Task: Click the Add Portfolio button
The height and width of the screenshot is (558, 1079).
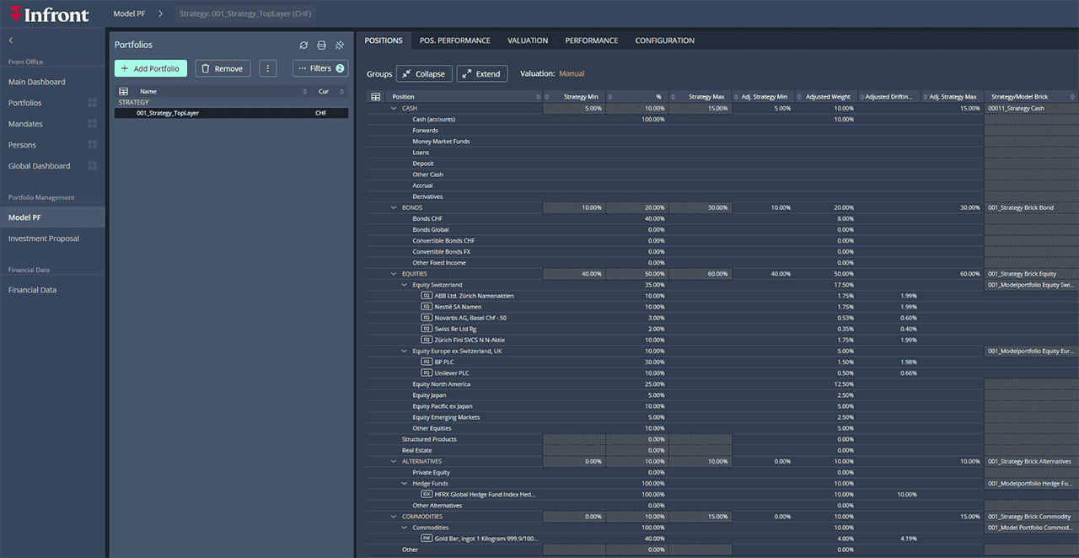Action: [151, 69]
